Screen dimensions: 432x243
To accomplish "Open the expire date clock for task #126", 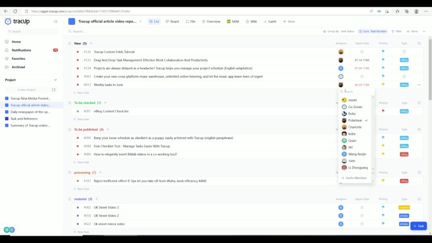I will pos(362,52).
